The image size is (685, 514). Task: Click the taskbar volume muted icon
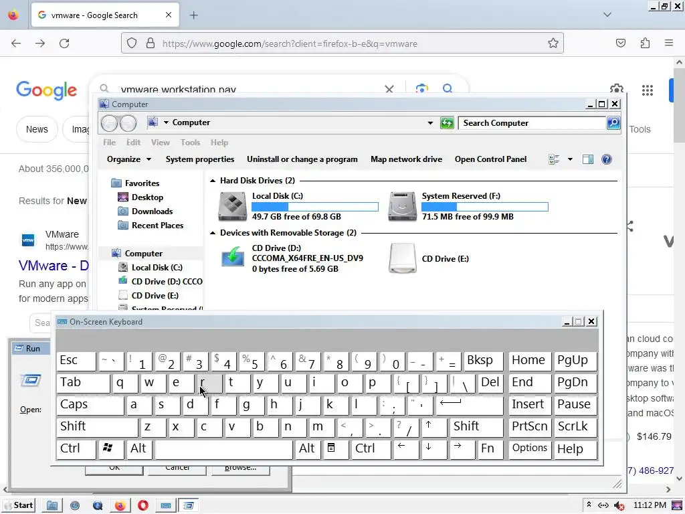tap(619, 506)
